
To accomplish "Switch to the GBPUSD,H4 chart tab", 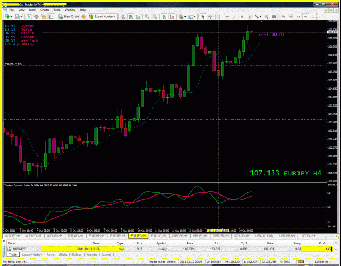I will pos(221,236).
